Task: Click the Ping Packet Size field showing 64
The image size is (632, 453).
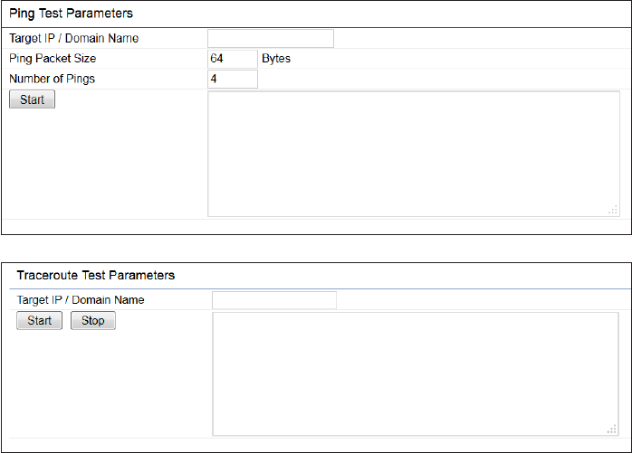Action: [232, 59]
